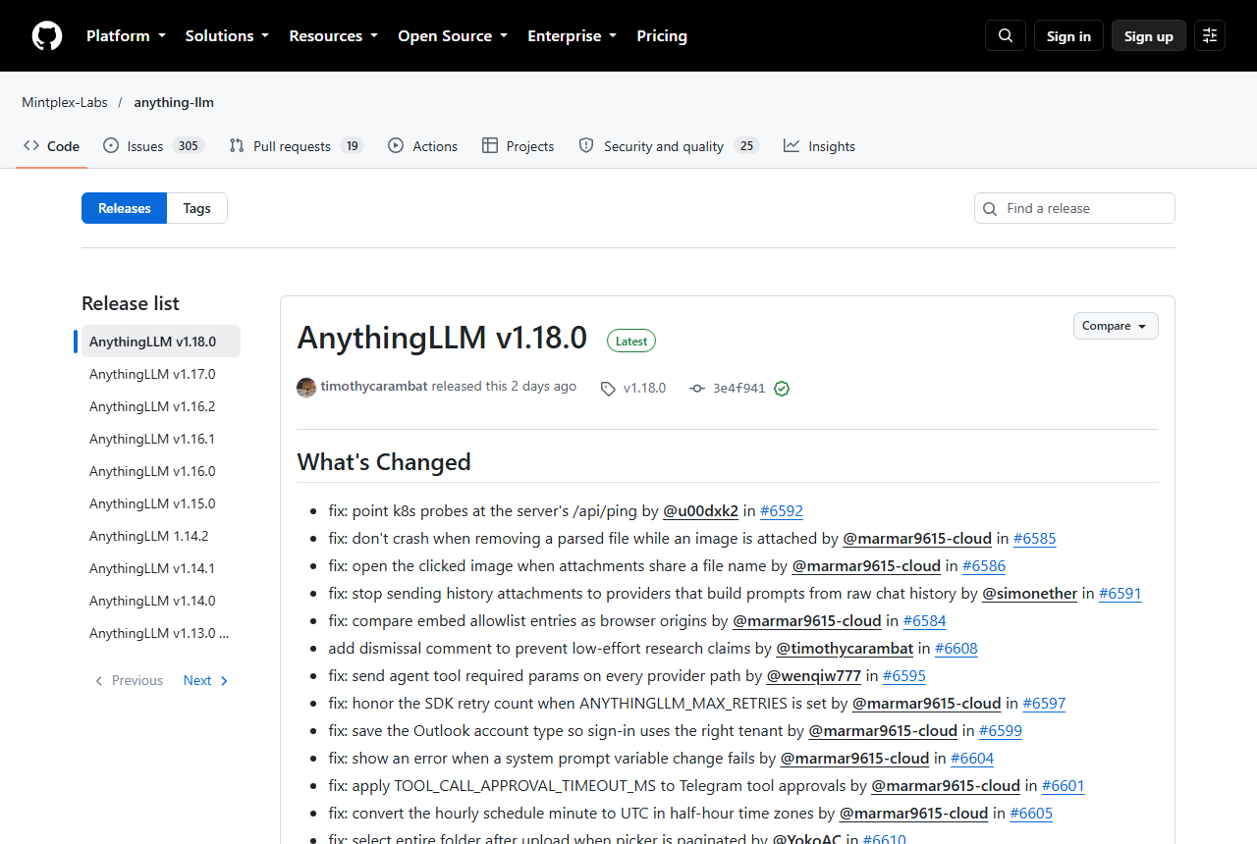Select AnythingLLM v1.16.2 in release list
The width and height of the screenshot is (1257, 844).
click(161, 406)
